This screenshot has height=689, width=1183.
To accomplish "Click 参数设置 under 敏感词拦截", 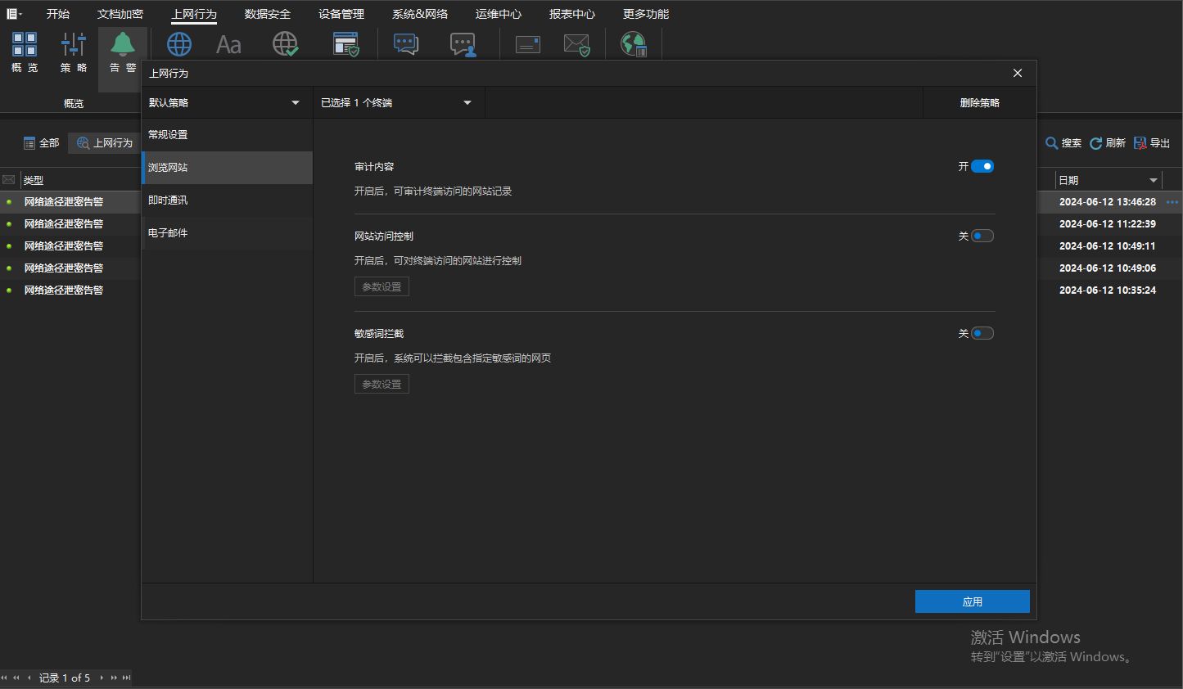I will [382, 385].
